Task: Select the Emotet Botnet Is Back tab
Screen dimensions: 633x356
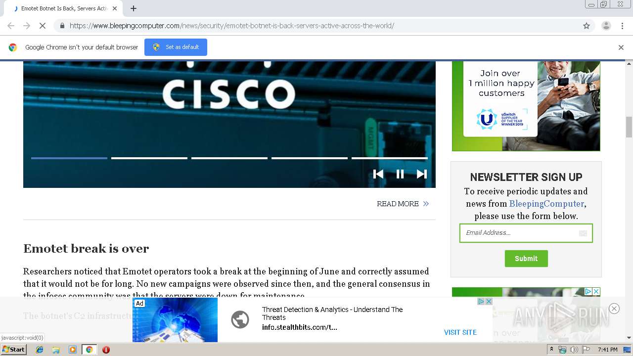Action: pyautogui.click(x=64, y=8)
